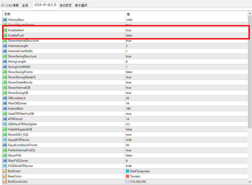Click the ATRPeriod value field 14

(128, 119)
